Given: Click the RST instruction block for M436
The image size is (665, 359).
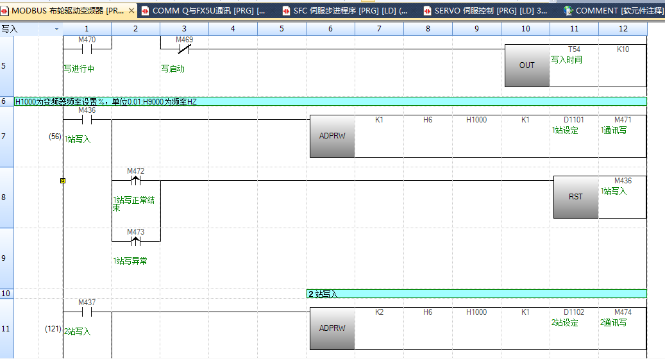Looking at the screenshot, I should 576,197.
